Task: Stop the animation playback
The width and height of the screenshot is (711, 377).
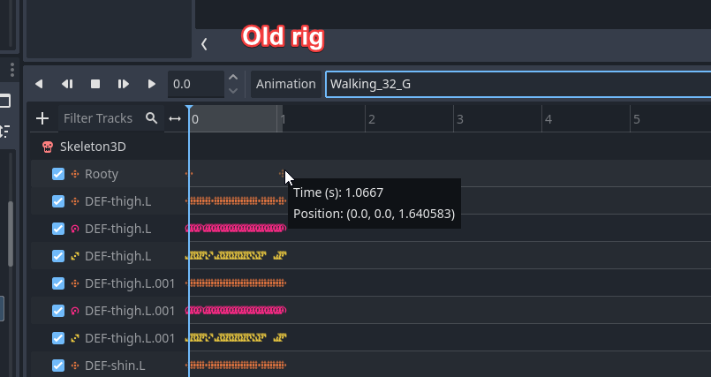Action: click(x=95, y=84)
